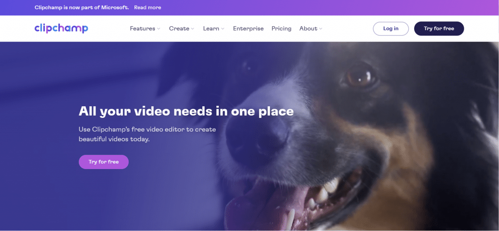Click the purple Try for free hero button
Screen dimensions: 499x231
click(104, 162)
